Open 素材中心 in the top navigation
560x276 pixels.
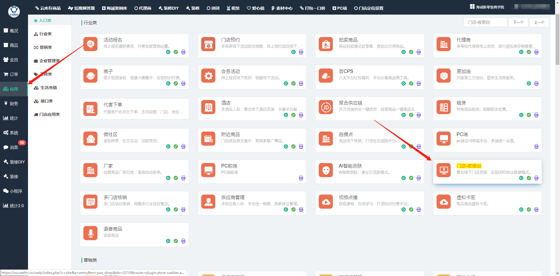pos(282,8)
